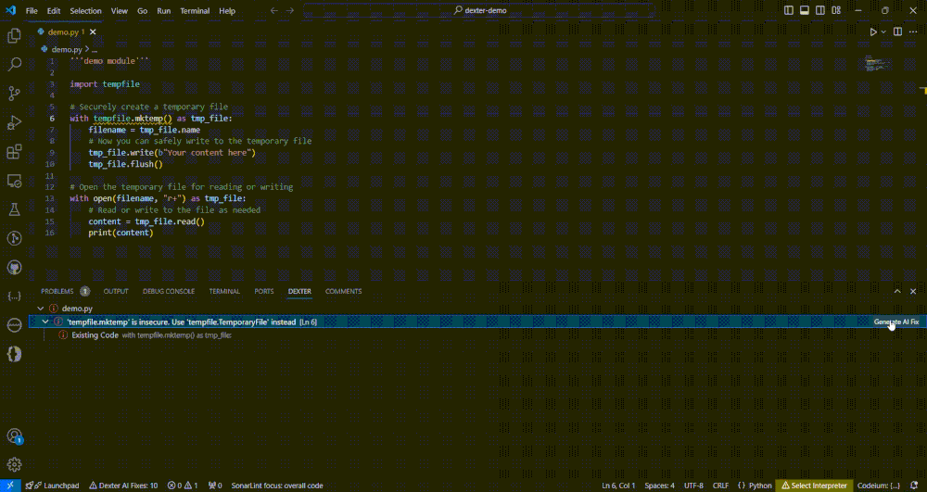Open the Terminal menu in menu bar
The height and width of the screenshot is (492, 927).
[195, 11]
